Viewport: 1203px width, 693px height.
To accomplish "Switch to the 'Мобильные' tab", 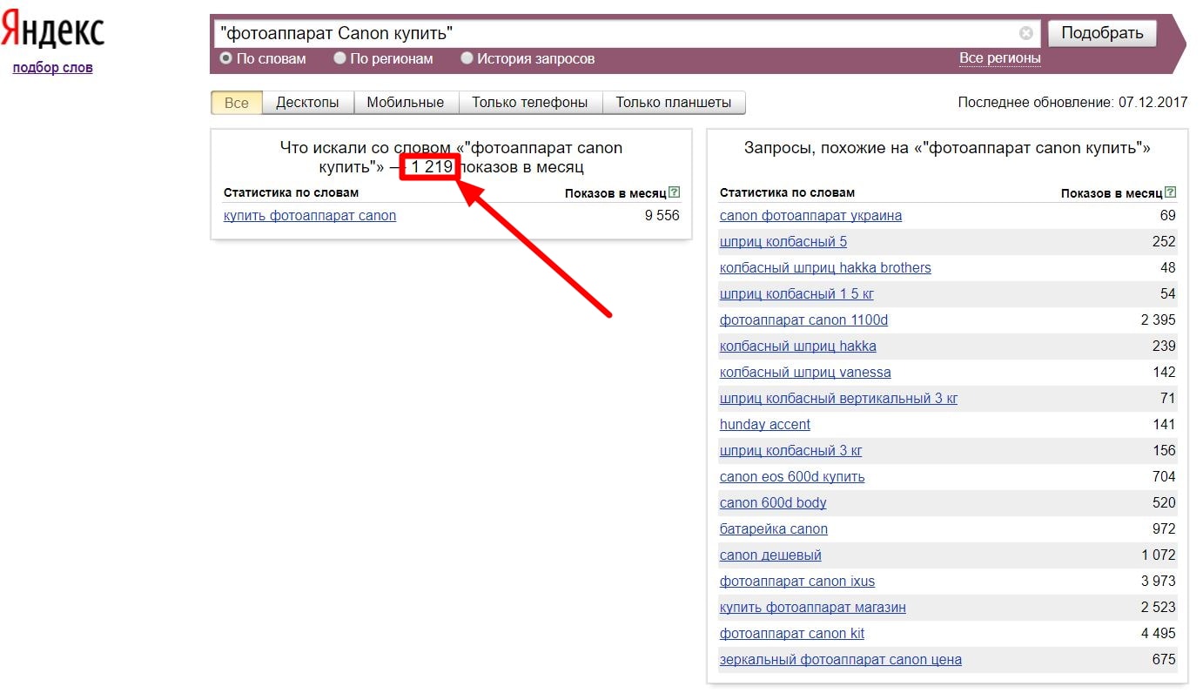I will [406, 103].
